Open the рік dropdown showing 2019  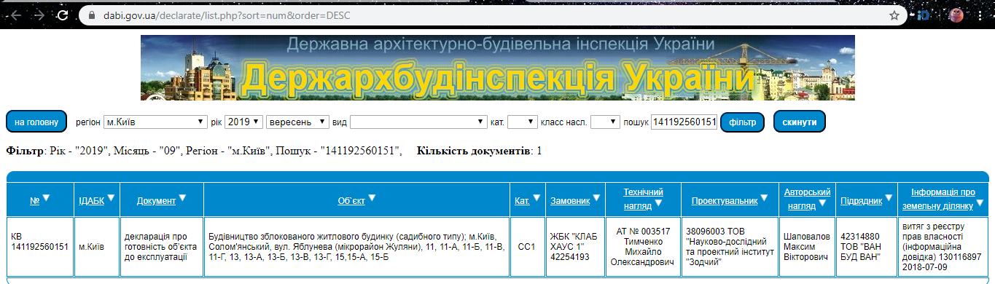click(x=243, y=122)
